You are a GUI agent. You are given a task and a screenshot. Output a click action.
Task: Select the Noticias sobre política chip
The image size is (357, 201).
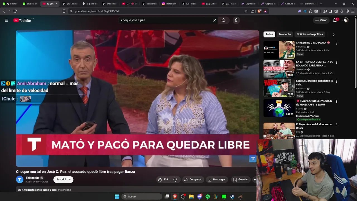[x=310, y=34]
